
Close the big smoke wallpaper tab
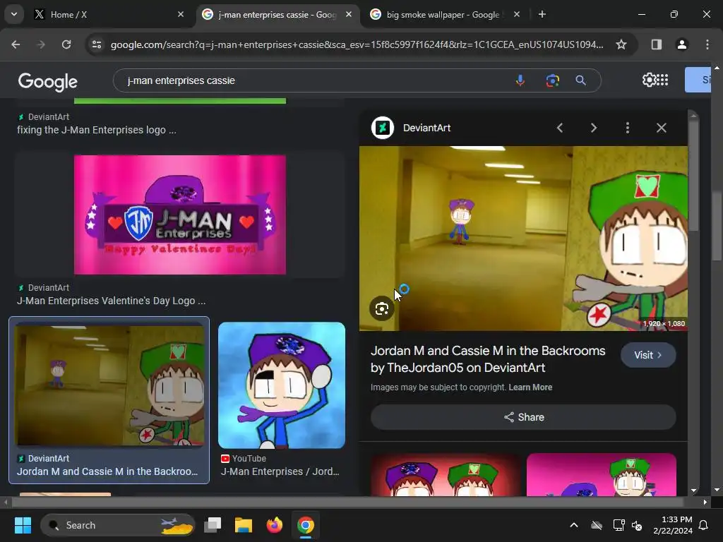click(516, 15)
